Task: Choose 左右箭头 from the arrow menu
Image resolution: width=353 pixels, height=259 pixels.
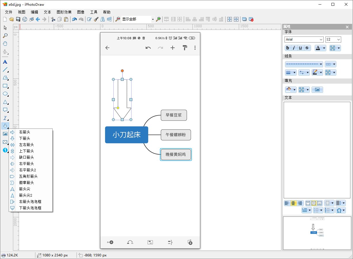Action: tap(26, 145)
